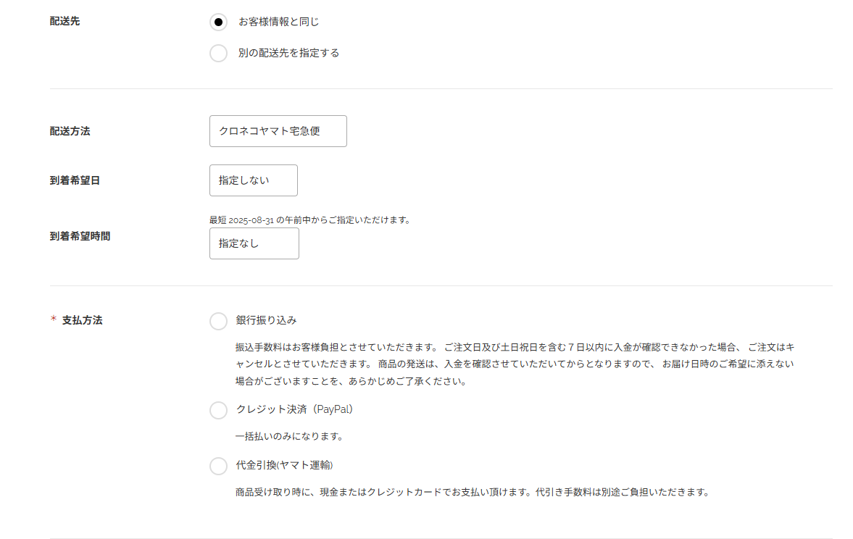This screenshot has width=853, height=539.
Task: Click the 最短 2025-08-31 delivery note text
Action: [309, 220]
